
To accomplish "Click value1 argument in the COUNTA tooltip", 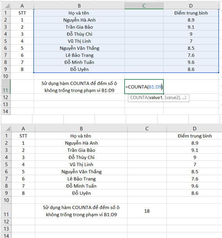I will [x=156, y=98].
